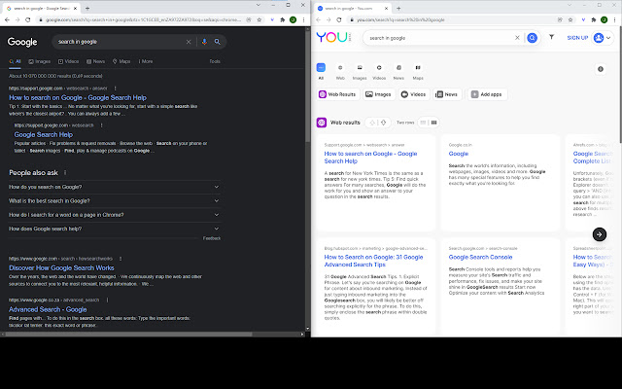Click You.com News app chip
Screen dimensions: 622x389
tap(447, 94)
